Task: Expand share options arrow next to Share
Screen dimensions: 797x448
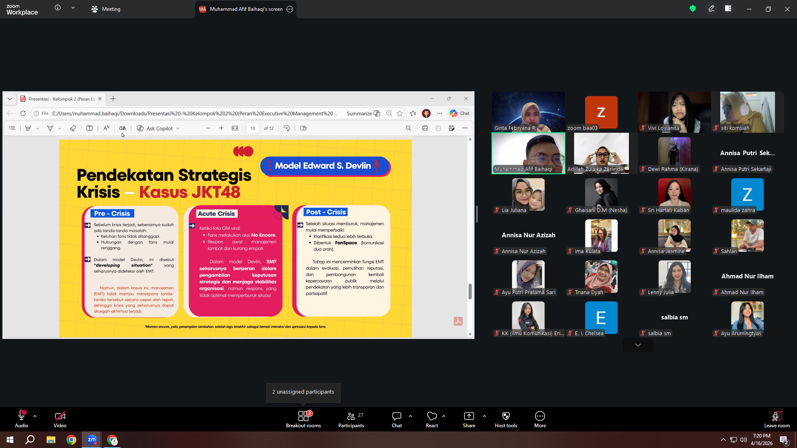Action: click(x=484, y=416)
